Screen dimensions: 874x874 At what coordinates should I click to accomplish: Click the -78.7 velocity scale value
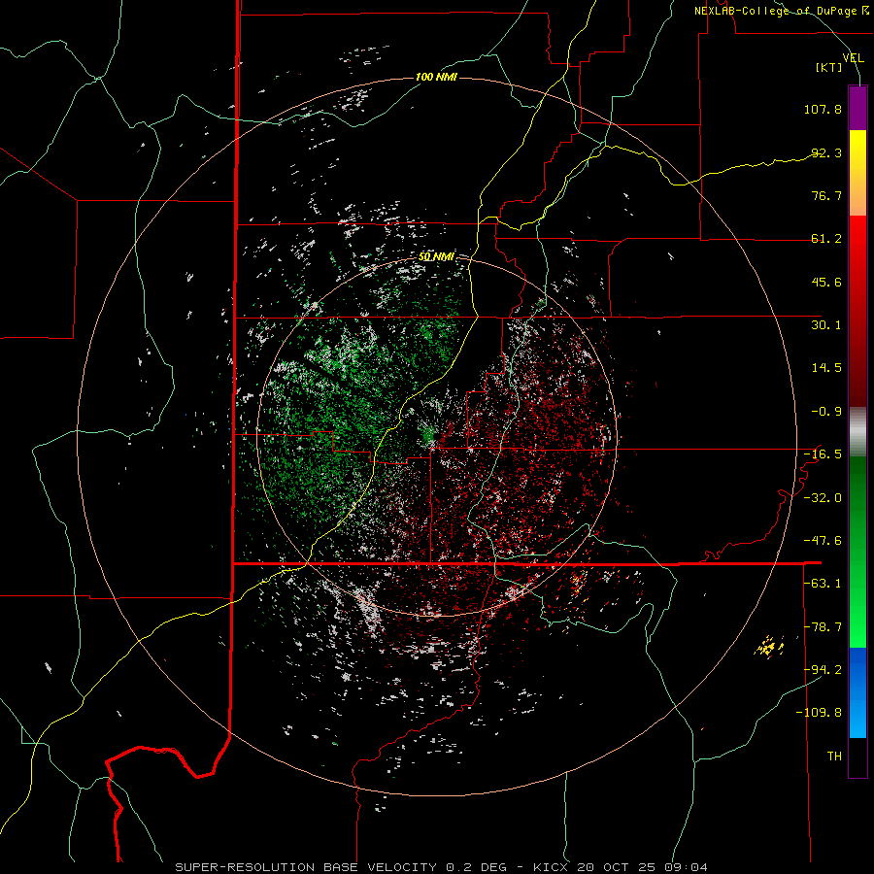tap(823, 627)
